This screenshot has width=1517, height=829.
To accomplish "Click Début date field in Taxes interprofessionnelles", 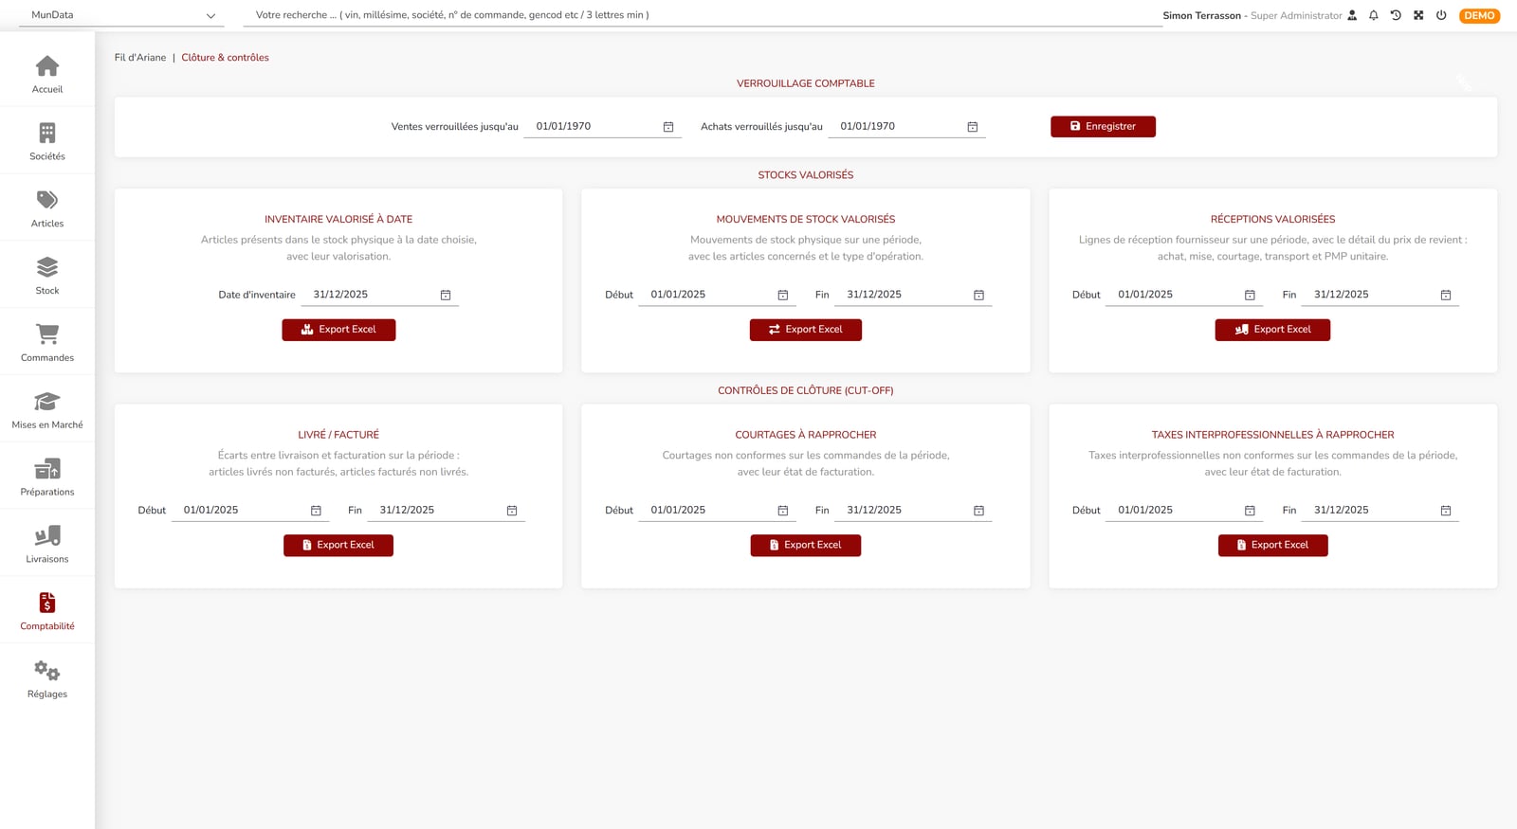I will point(1184,511).
